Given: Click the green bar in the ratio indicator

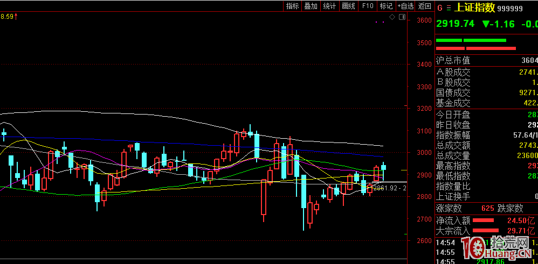Looking at the screenshot, I should tap(471, 40).
